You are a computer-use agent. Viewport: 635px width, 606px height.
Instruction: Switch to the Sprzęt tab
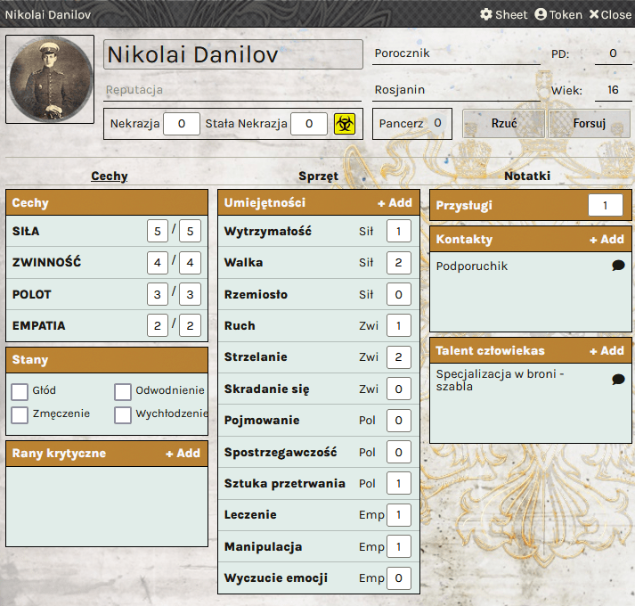pos(318,176)
